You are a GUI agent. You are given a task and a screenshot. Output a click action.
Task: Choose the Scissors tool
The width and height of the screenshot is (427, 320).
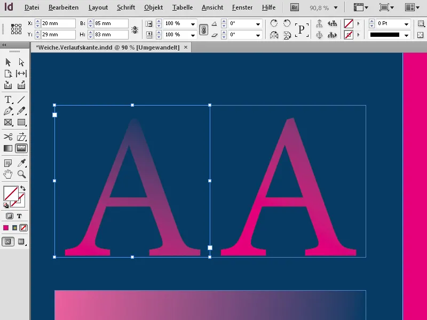point(7,136)
